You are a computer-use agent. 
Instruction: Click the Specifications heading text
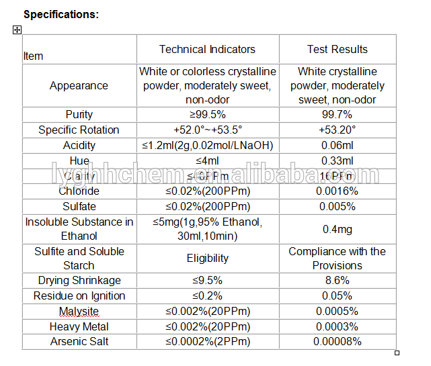61,14
